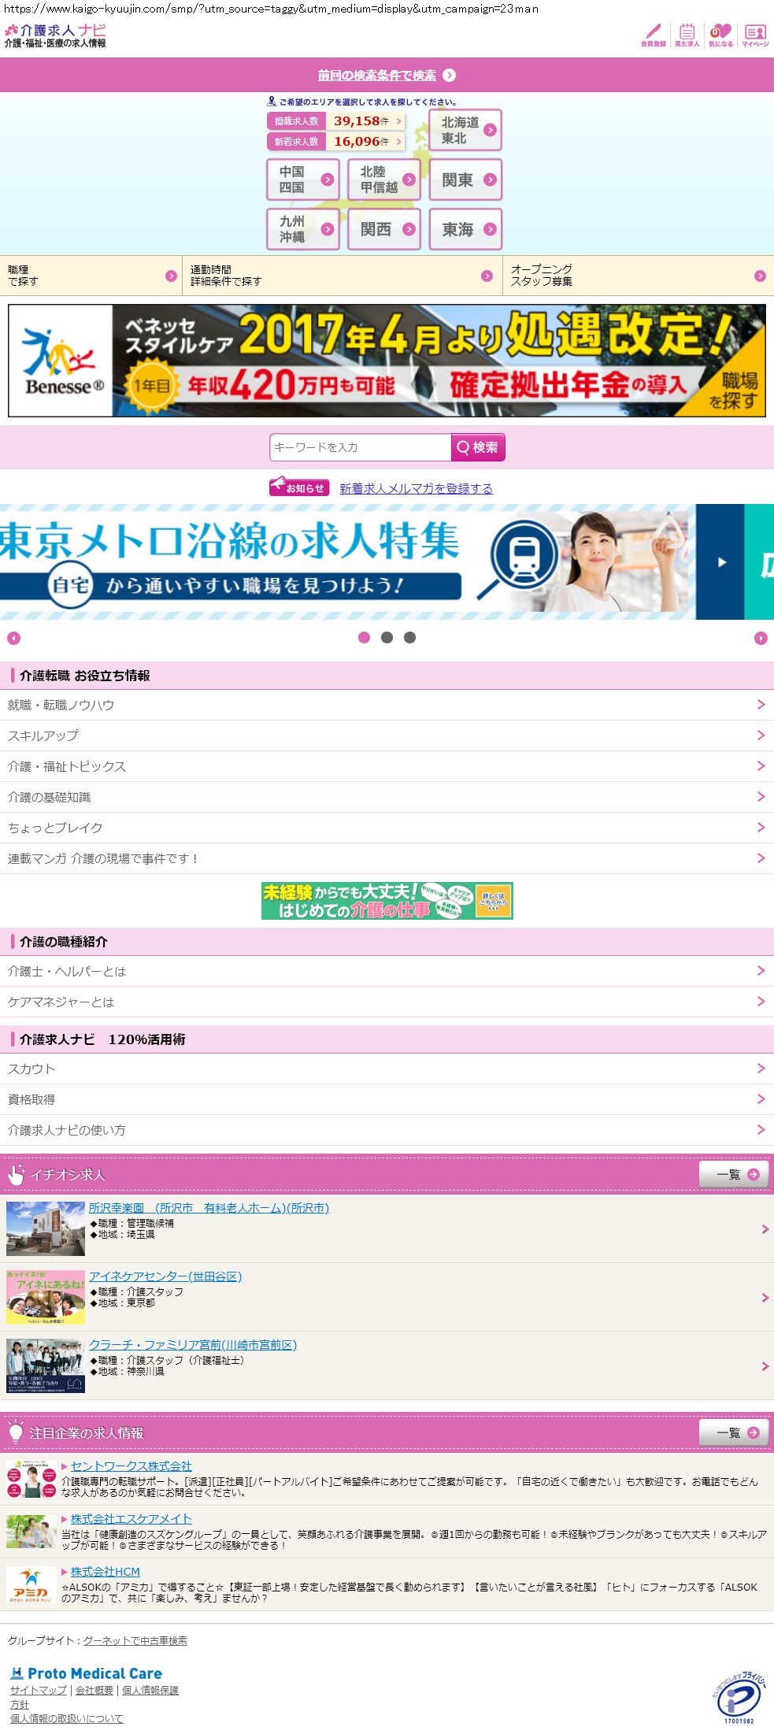
Task: Click the プライバシー mark badge icon
Action: point(739,1697)
